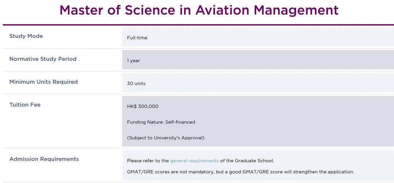Click the Subject to University's Approval note

pyautogui.click(x=166, y=138)
